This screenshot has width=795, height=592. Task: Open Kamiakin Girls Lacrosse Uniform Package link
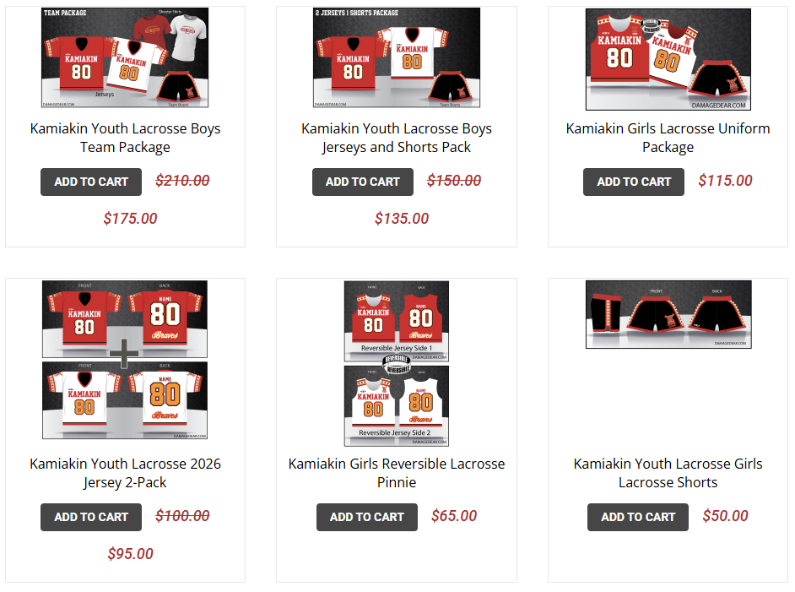(668, 138)
